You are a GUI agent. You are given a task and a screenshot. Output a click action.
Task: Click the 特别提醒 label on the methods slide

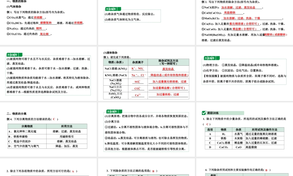210,75
